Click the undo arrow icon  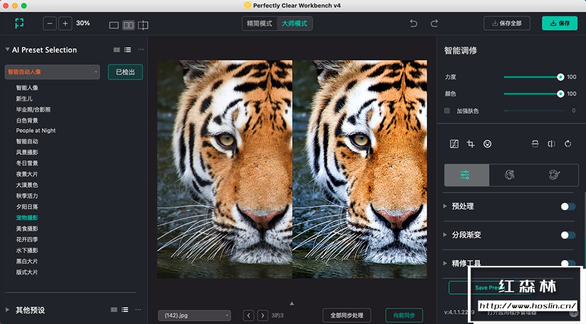point(413,24)
